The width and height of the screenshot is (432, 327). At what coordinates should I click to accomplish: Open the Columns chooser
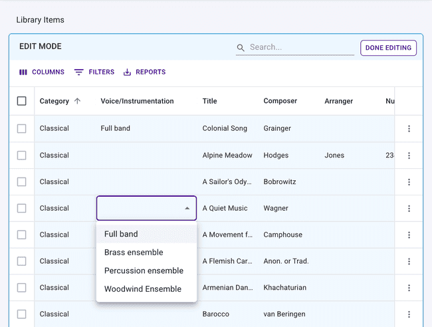[x=42, y=72]
